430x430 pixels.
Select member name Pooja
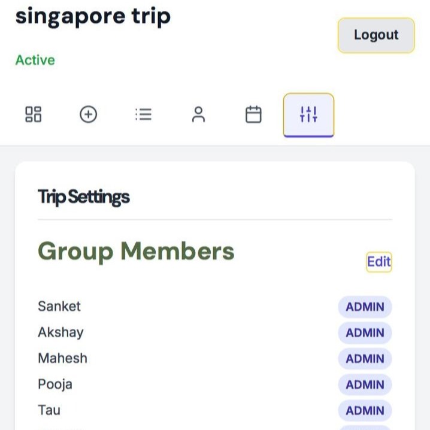(55, 384)
